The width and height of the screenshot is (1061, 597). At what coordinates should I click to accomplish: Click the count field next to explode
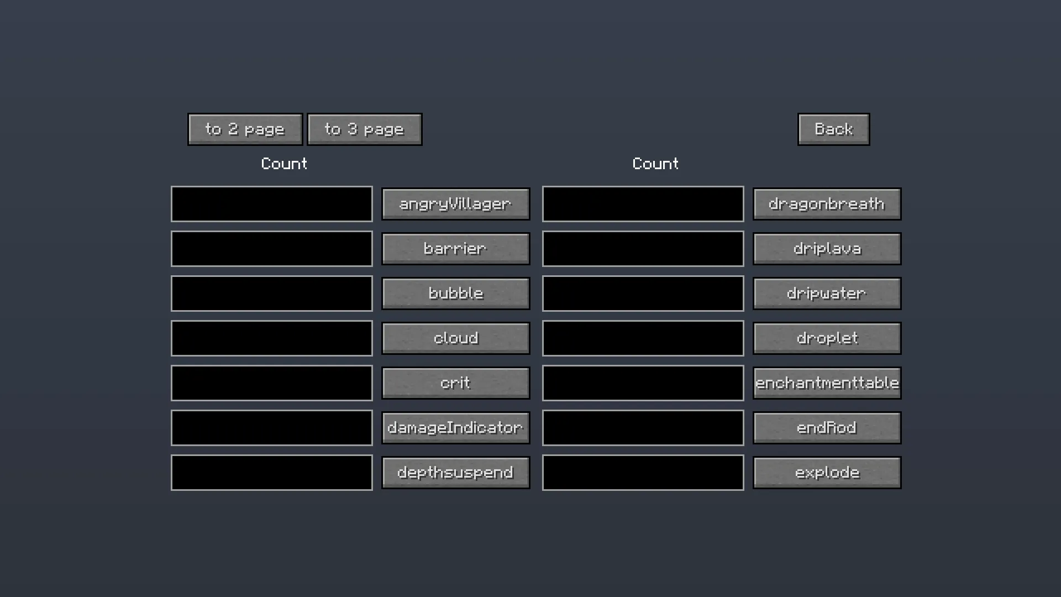(643, 472)
